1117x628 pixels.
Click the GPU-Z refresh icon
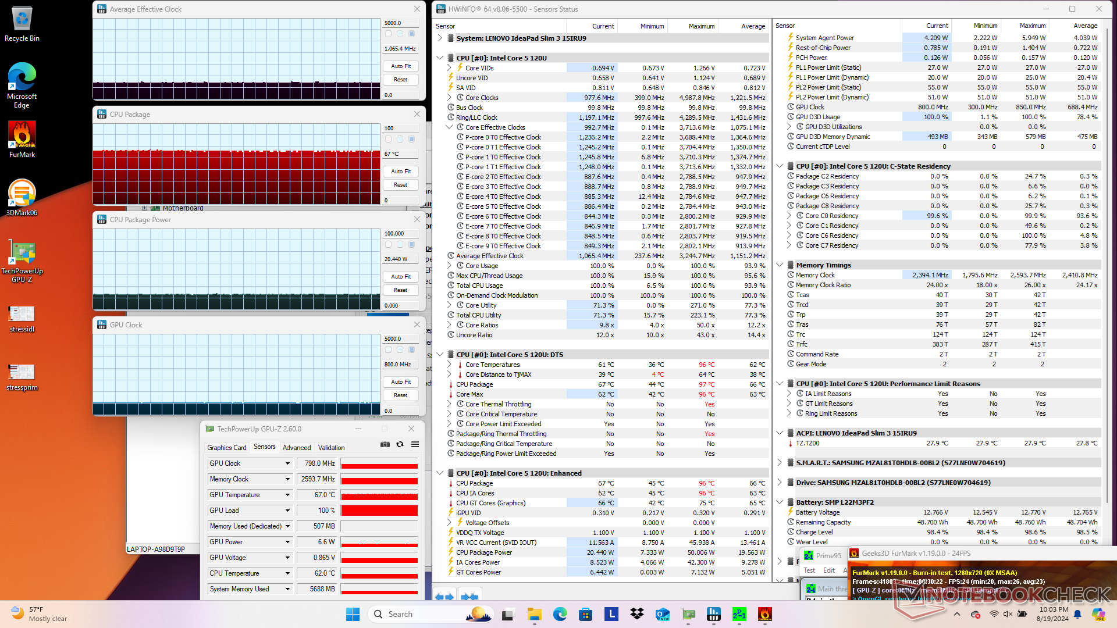coord(400,444)
